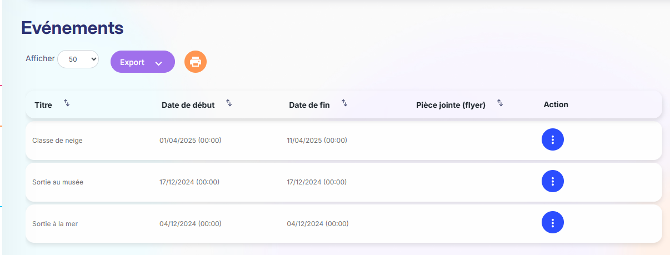670x255 pixels.
Task: Select the Sortie au musée row title
Action: point(58,182)
